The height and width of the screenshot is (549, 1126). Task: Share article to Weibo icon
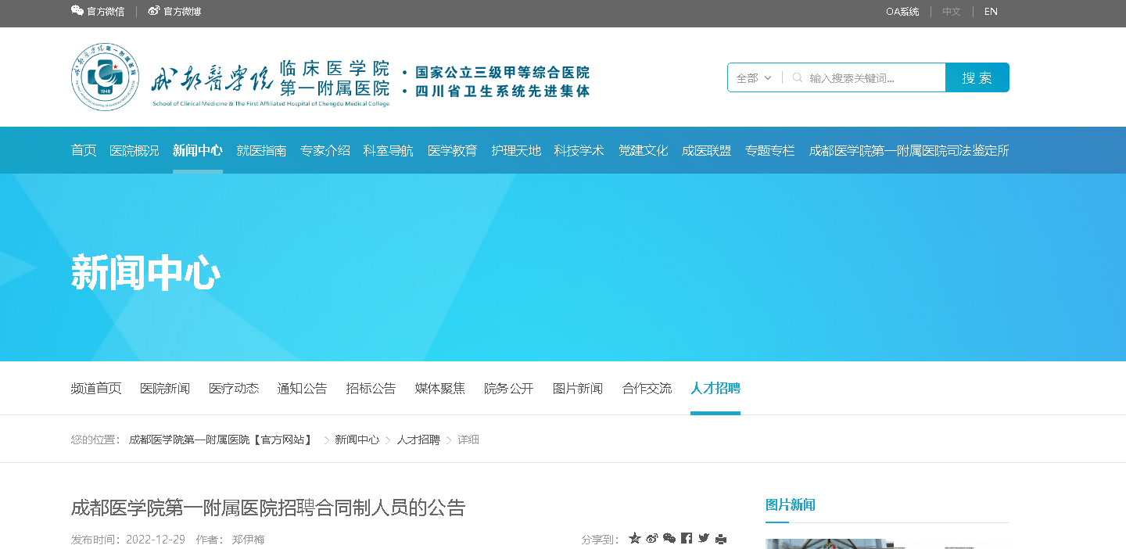652,538
